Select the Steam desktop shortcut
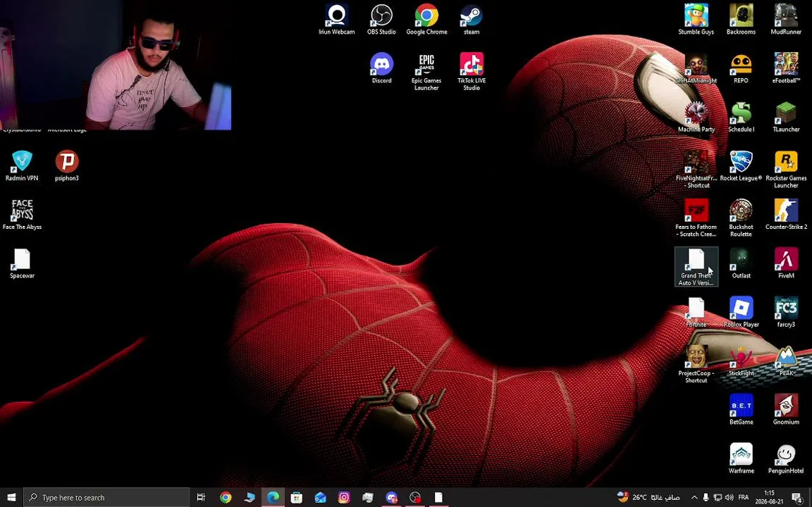812x507 pixels. pyautogui.click(x=472, y=20)
